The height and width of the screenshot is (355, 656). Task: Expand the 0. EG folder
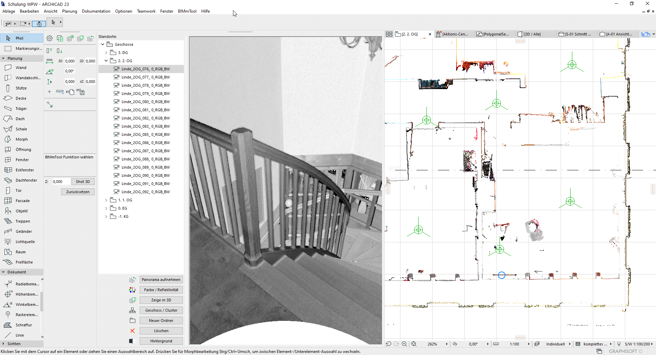pyautogui.click(x=106, y=208)
